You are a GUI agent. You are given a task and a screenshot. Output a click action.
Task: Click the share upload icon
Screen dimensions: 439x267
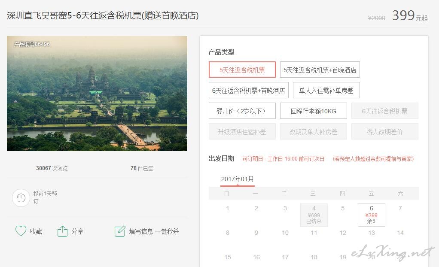tap(62, 231)
